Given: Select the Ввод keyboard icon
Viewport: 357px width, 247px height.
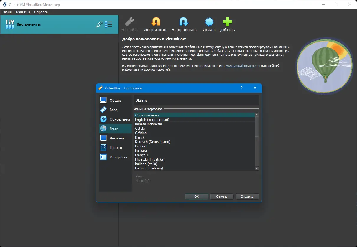Looking at the screenshot, I should (103, 110).
